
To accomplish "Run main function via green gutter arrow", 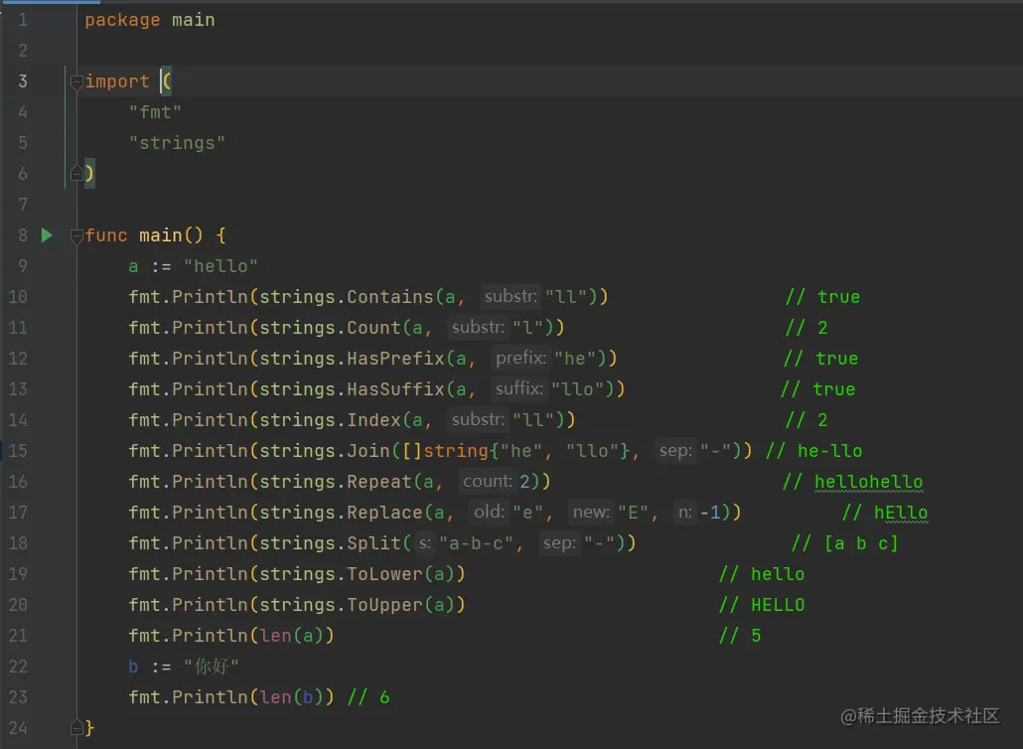I will point(47,234).
